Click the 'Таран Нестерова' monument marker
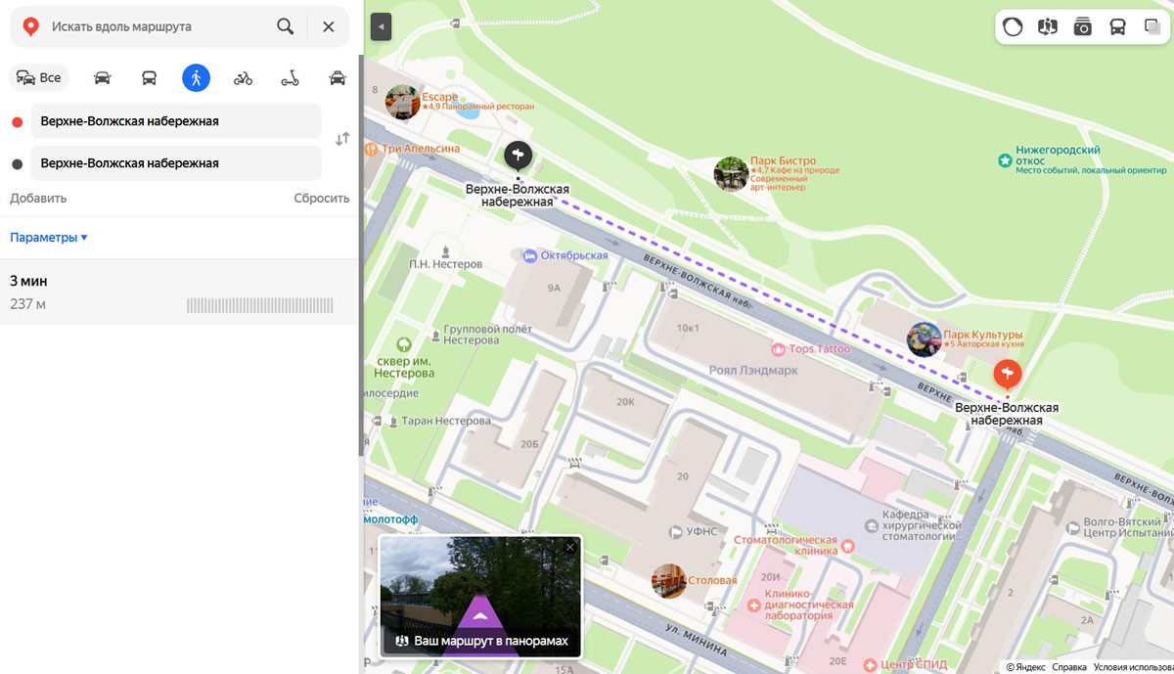This screenshot has width=1174, height=674. pos(393,422)
